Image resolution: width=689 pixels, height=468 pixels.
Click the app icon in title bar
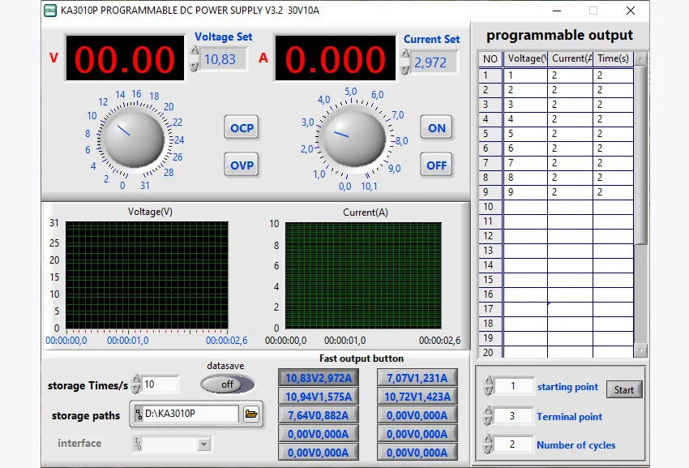50,11
